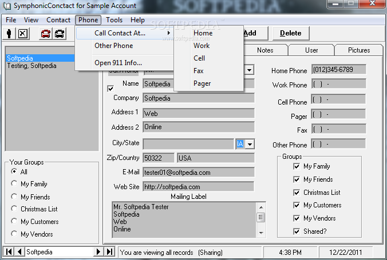Viewport: 387px width, 260px height.
Task: Click the Country field showing USA
Action: 216,158
